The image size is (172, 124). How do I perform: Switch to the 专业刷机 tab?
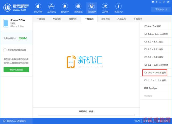[57, 19]
